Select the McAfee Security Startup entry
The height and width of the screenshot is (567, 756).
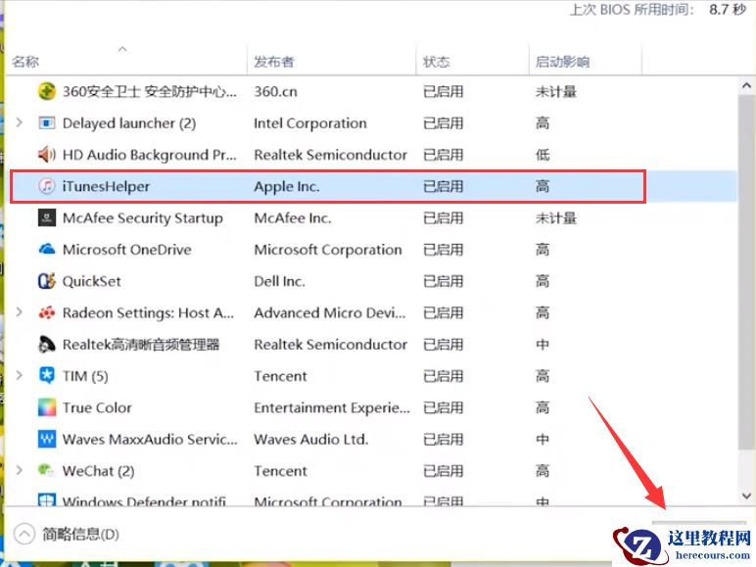(143, 218)
